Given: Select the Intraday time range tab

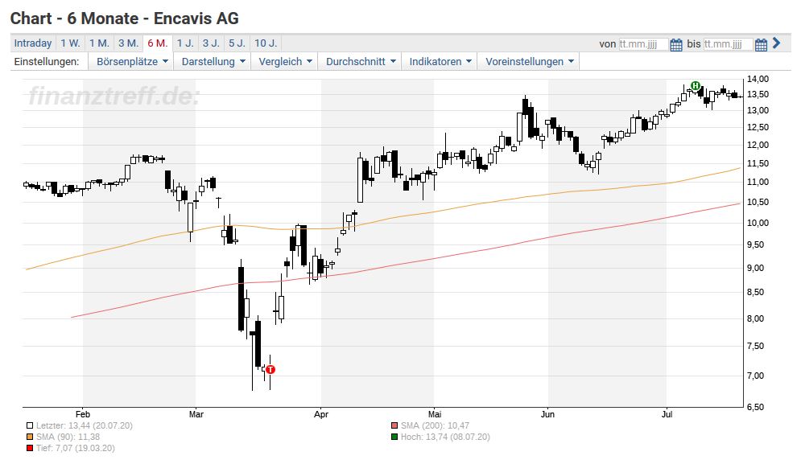Looking at the screenshot, I should 33,43.
